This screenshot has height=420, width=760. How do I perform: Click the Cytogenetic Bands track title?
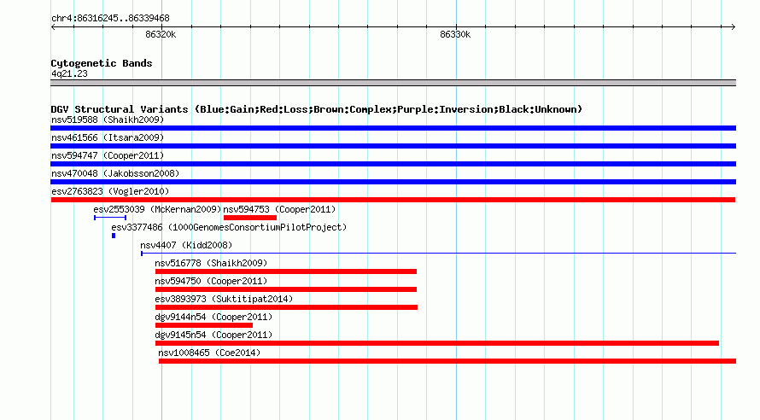point(102,63)
